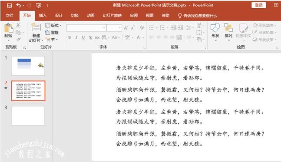Click Increase Font Size icon
281x162 pixels.
[x=126, y=28]
